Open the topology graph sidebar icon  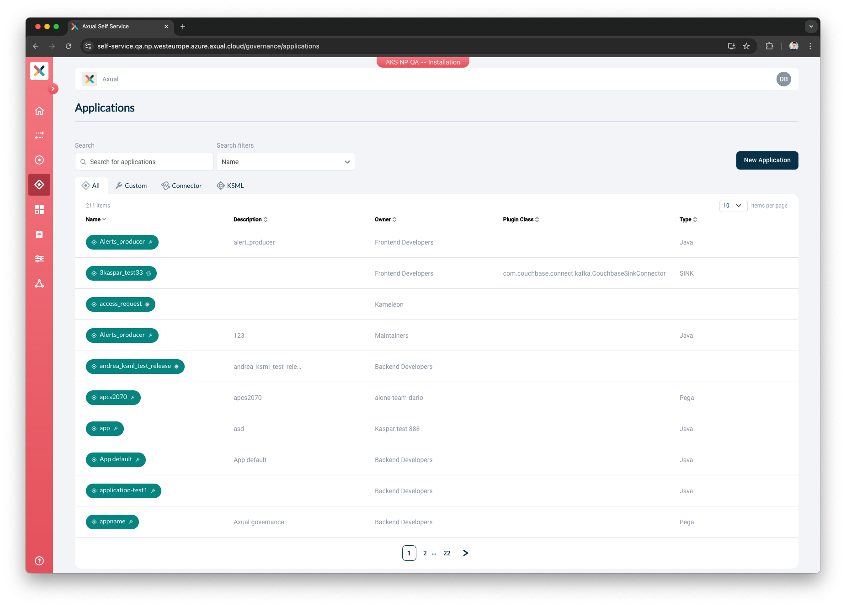point(39,283)
